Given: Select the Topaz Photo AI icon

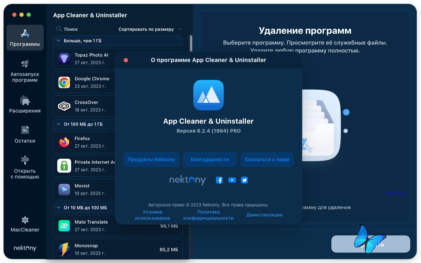Looking at the screenshot, I should [x=64, y=58].
